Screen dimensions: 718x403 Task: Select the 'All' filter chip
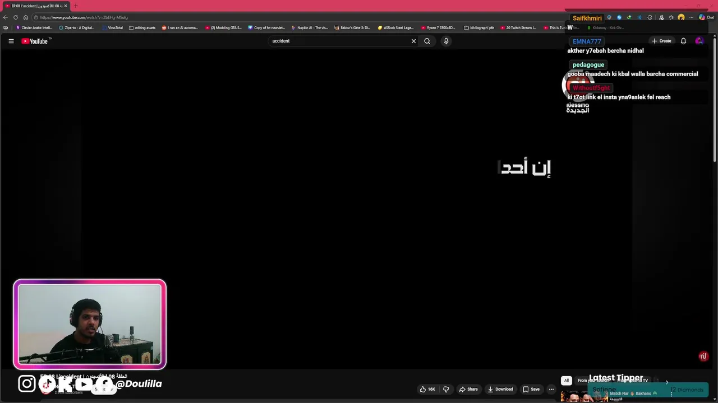tap(566, 381)
